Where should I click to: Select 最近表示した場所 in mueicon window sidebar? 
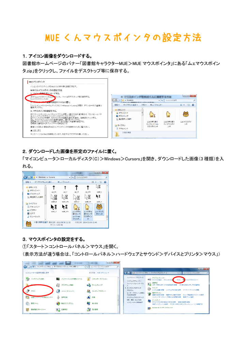pyautogui.click(x=123, y=119)
